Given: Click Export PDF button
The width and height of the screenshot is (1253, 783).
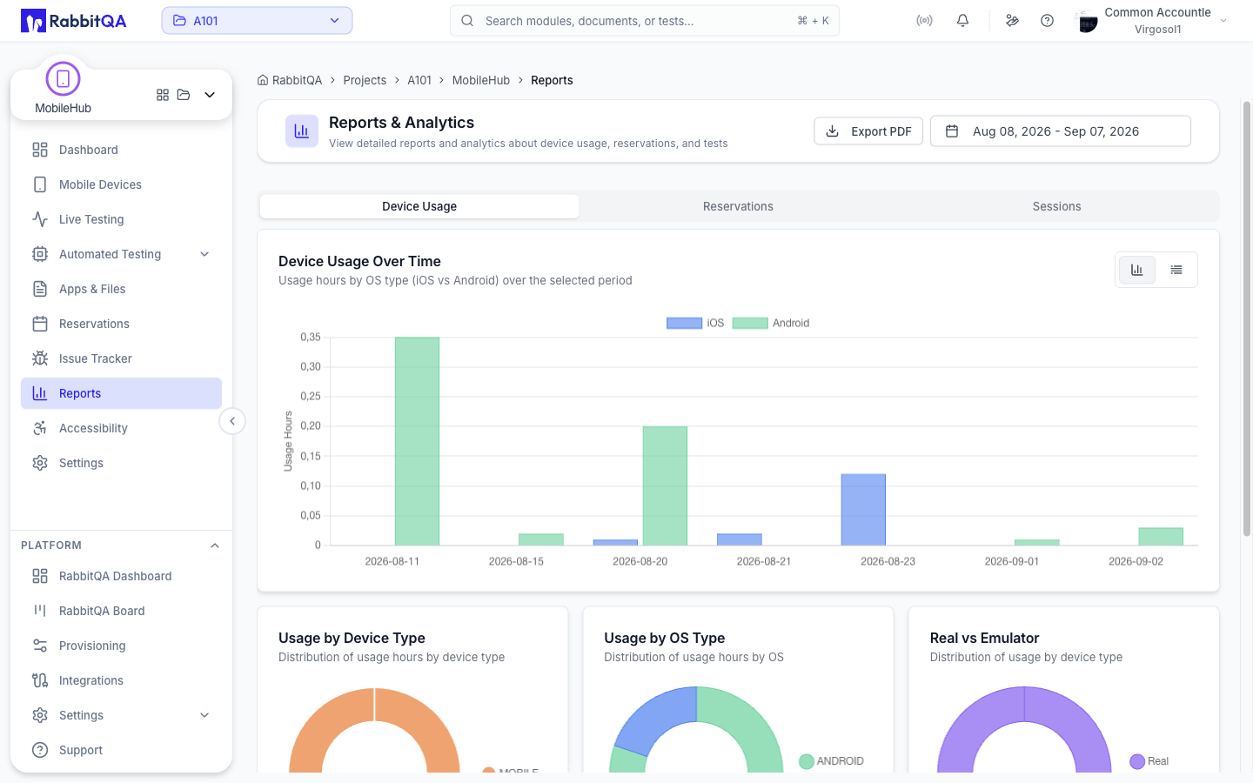Looking at the screenshot, I should [x=868, y=131].
